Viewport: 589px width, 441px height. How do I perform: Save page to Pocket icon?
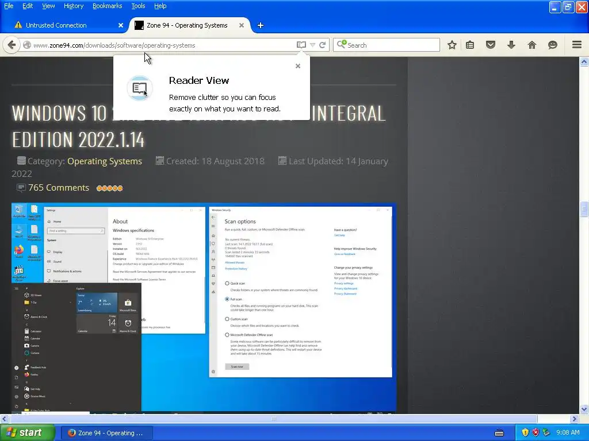[x=491, y=45]
